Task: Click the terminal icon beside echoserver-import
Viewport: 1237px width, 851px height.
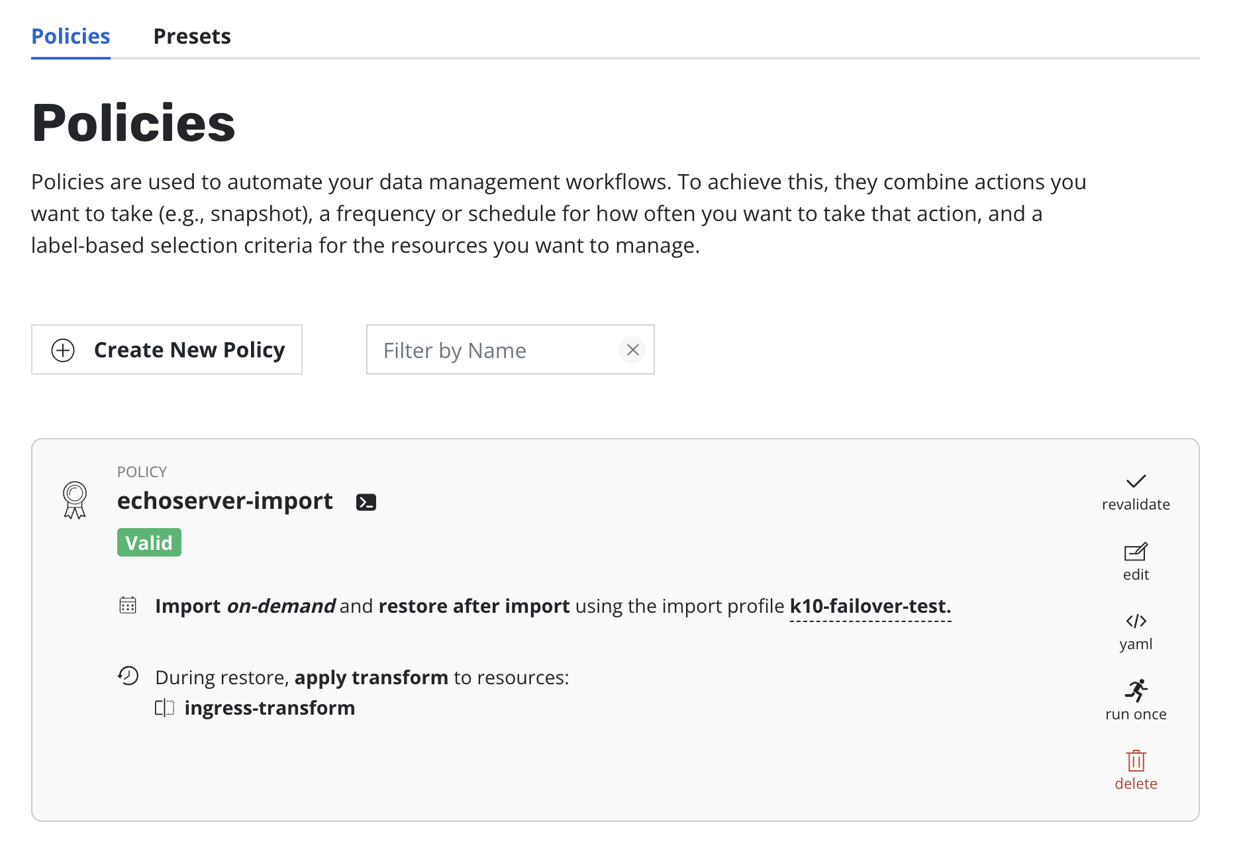Action: pyautogui.click(x=366, y=502)
